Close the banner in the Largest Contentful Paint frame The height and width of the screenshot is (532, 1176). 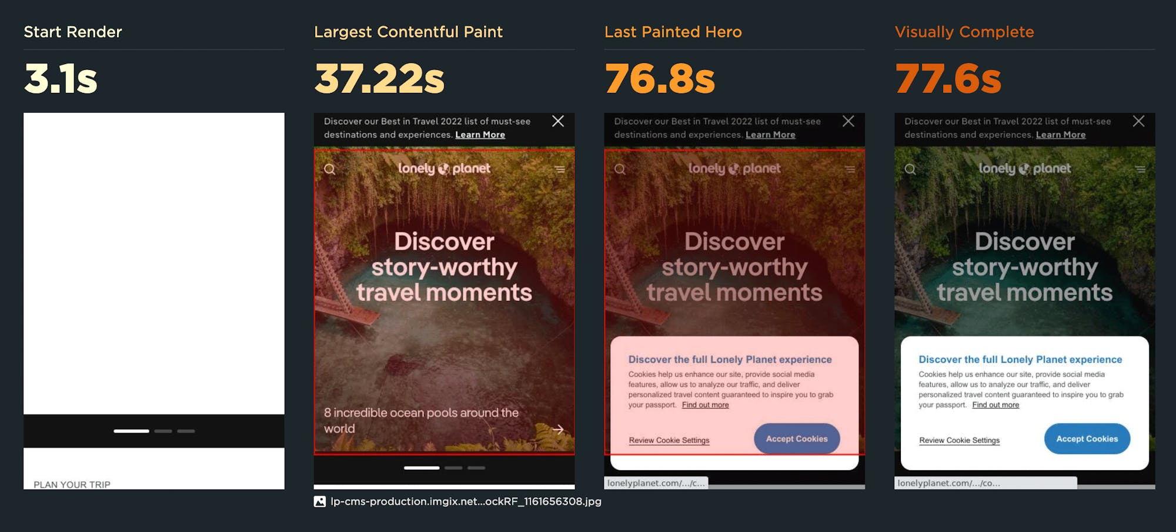pyautogui.click(x=558, y=121)
